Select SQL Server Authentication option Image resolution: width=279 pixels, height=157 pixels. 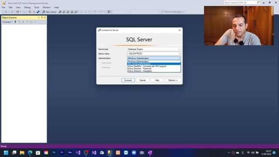click(x=154, y=64)
